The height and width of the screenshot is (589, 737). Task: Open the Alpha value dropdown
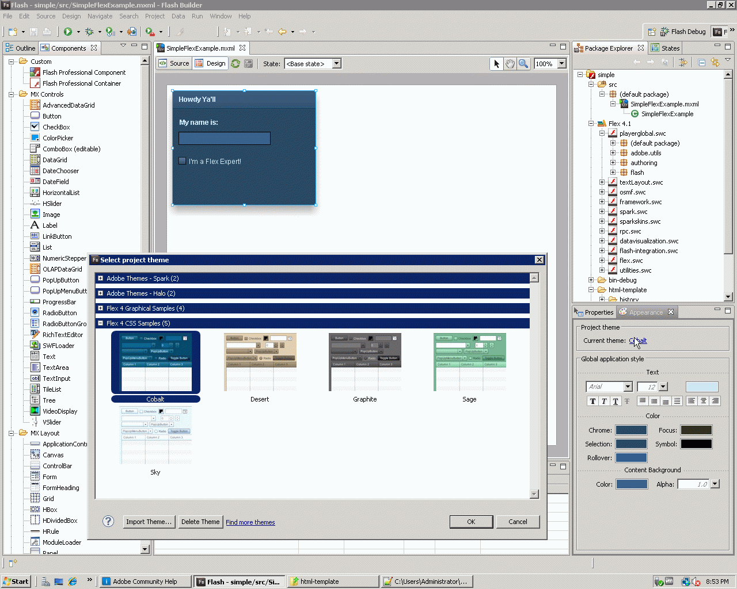coord(715,484)
